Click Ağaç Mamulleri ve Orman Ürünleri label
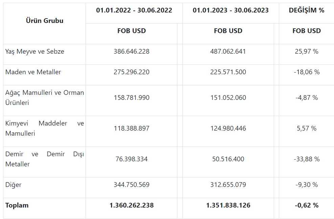The width and height of the screenshot is (334, 219). pyautogui.click(x=45, y=98)
